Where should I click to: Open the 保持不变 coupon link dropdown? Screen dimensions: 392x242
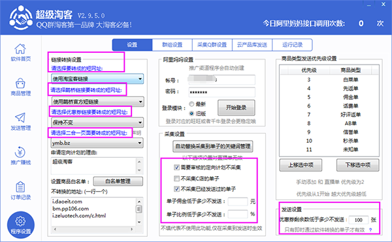97,123
